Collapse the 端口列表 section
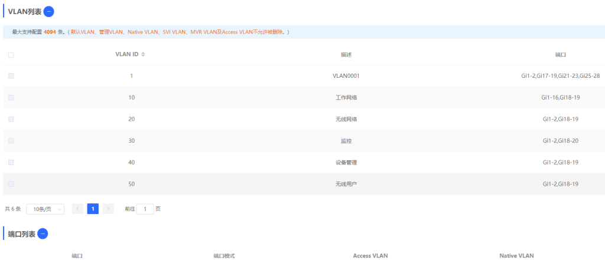Image resolution: width=605 pixels, height=260 pixels. [43, 233]
